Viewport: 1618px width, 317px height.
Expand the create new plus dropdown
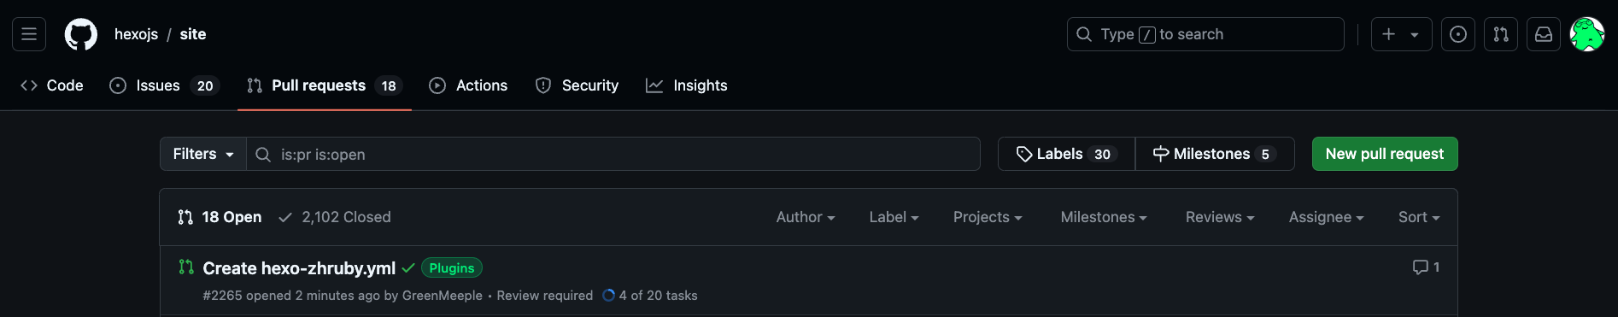tap(1401, 34)
